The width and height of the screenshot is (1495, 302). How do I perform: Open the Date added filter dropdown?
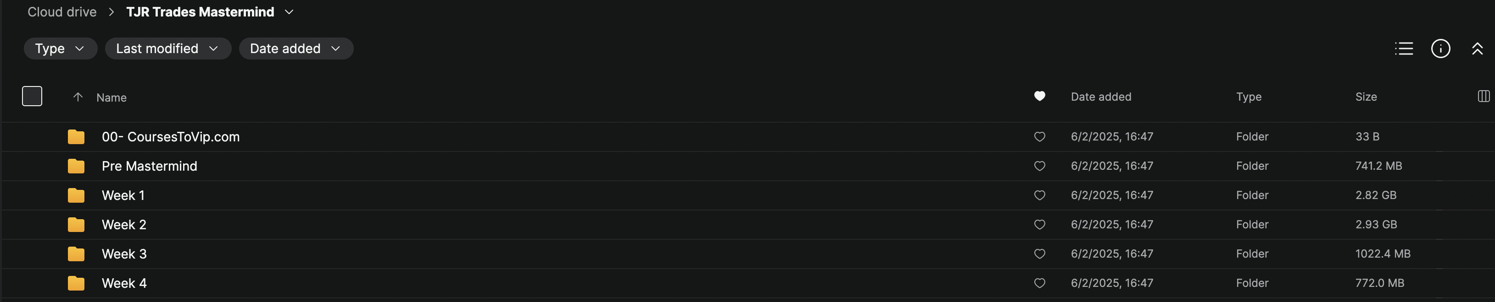pyautogui.click(x=296, y=49)
